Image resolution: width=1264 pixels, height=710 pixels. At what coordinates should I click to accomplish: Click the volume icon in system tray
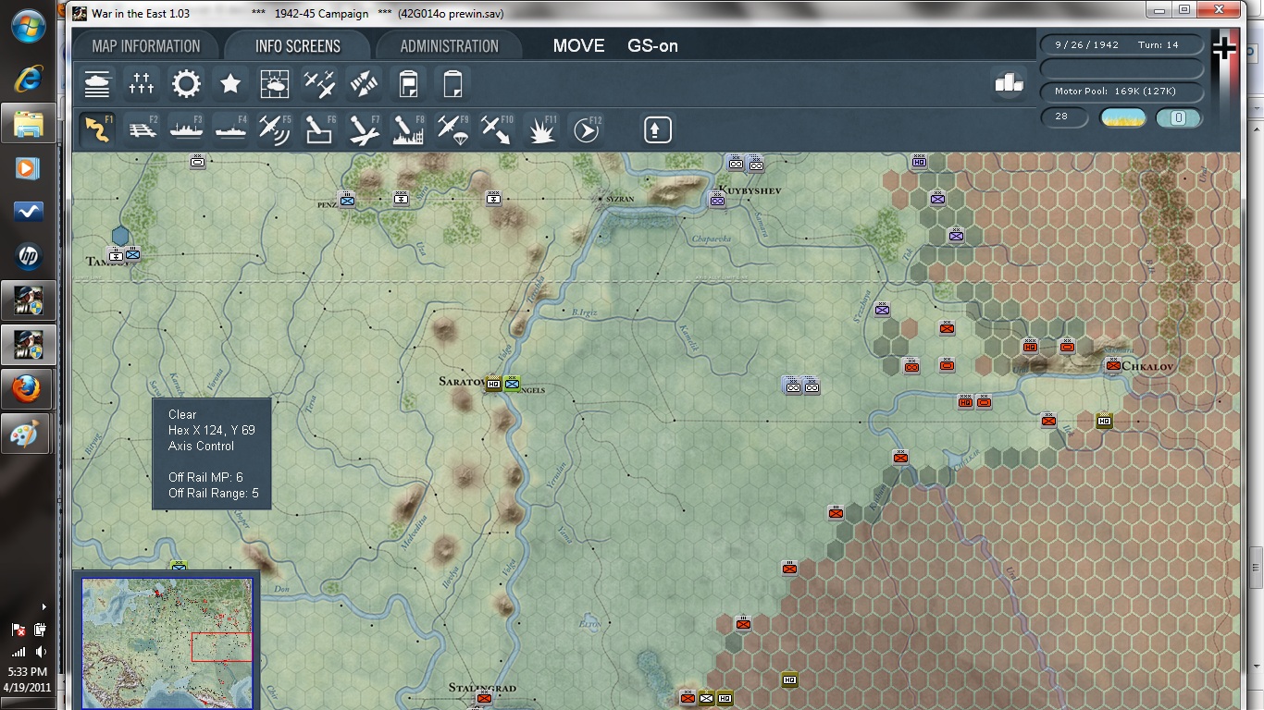point(40,652)
